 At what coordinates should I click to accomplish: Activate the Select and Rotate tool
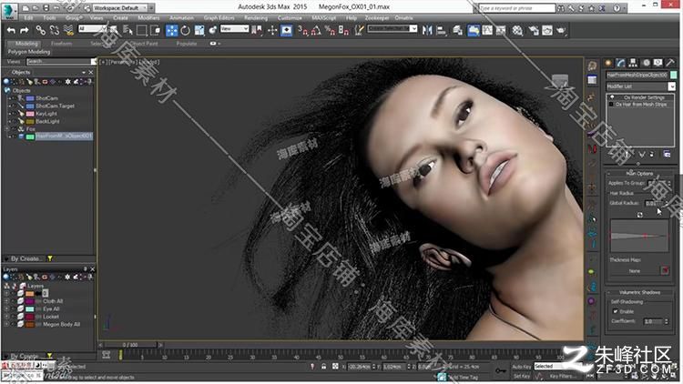186,30
